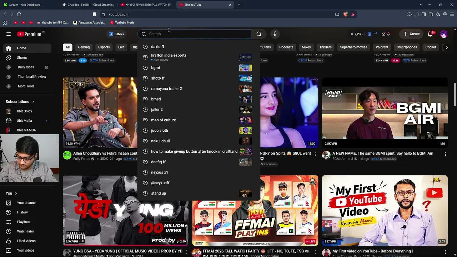Play the BGMI AIR video thumbnail
This screenshot has width=457, height=257.
click(385, 113)
